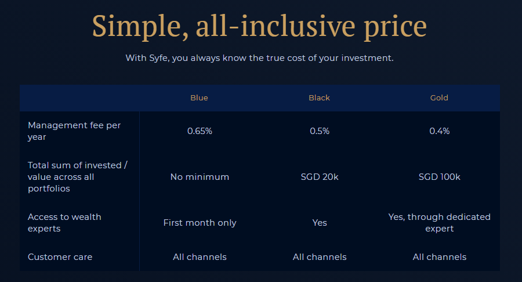Select the 0.5% Black management fee
Screen dimensions: 522x282
[320, 131]
